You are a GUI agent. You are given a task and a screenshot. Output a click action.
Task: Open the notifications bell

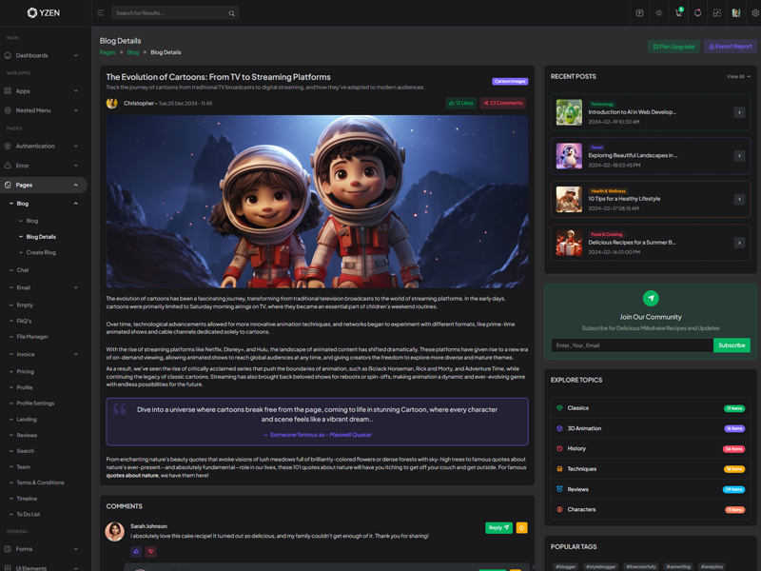click(698, 13)
